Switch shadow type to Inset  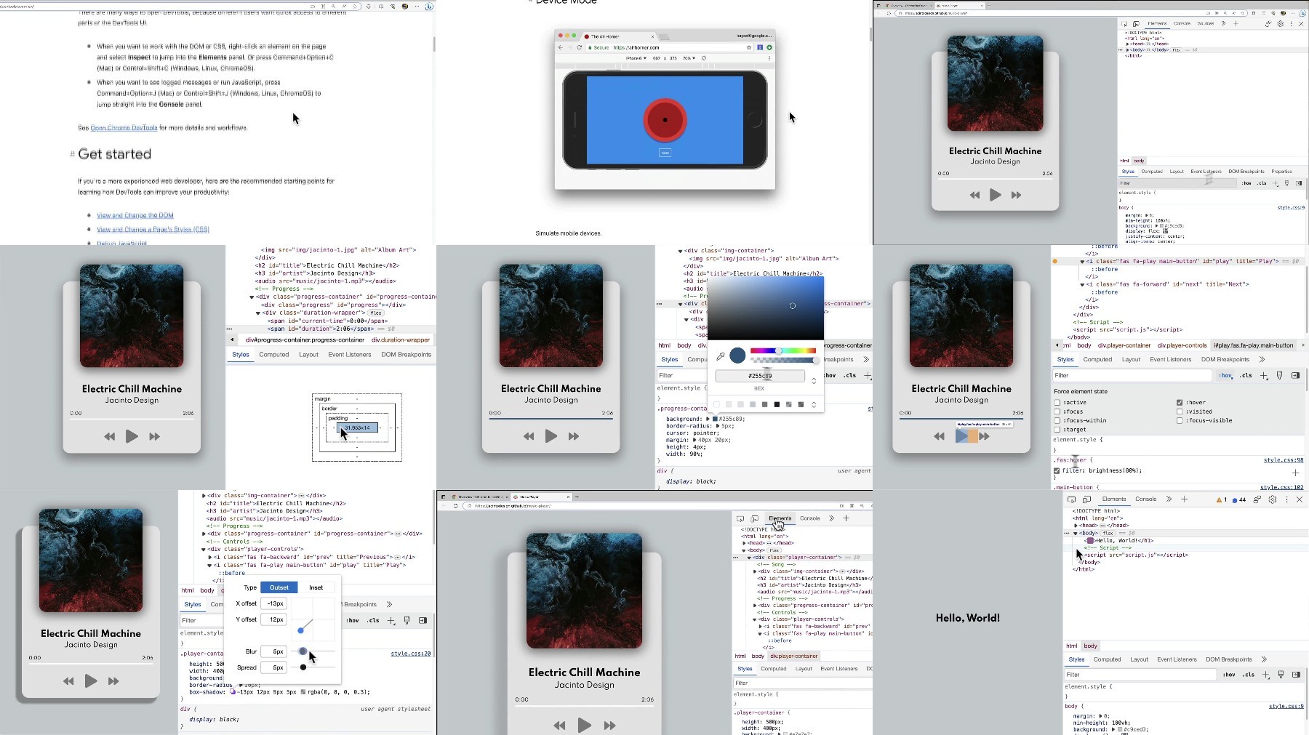click(x=316, y=587)
